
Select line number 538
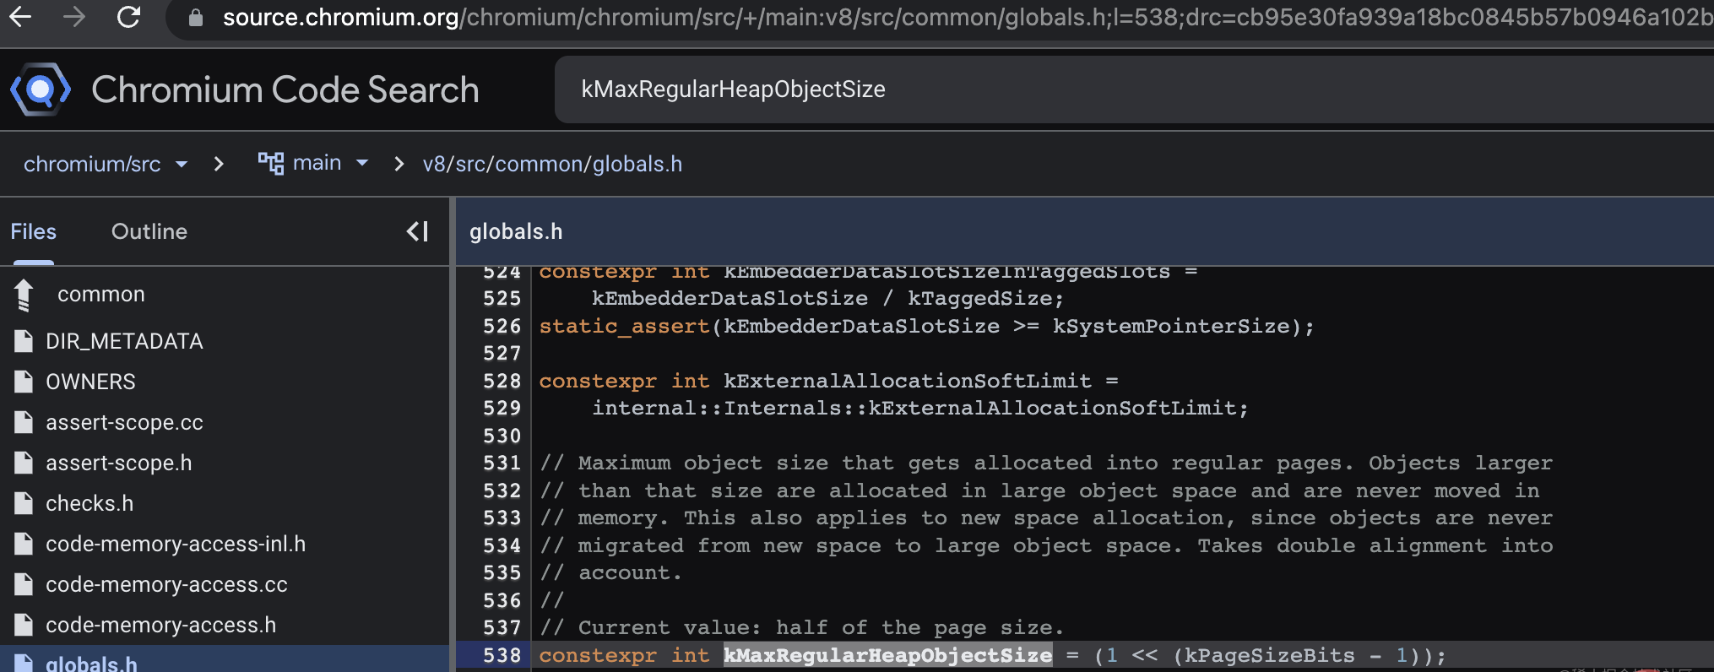click(x=502, y=655)
